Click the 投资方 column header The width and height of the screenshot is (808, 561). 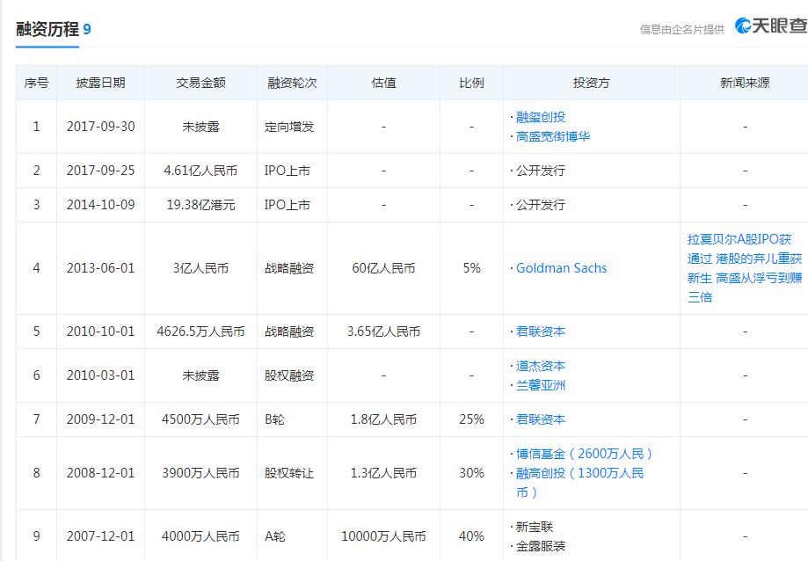tap(591, 83)
